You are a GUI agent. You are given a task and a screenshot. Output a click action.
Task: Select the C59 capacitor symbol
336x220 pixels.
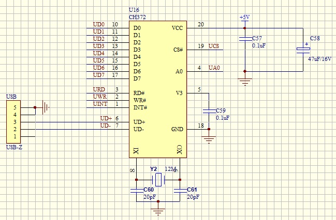[209, 111]
